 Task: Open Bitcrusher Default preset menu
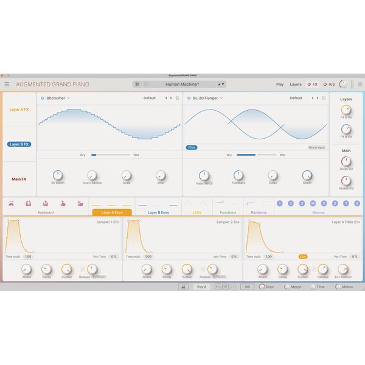coord(150,98)
